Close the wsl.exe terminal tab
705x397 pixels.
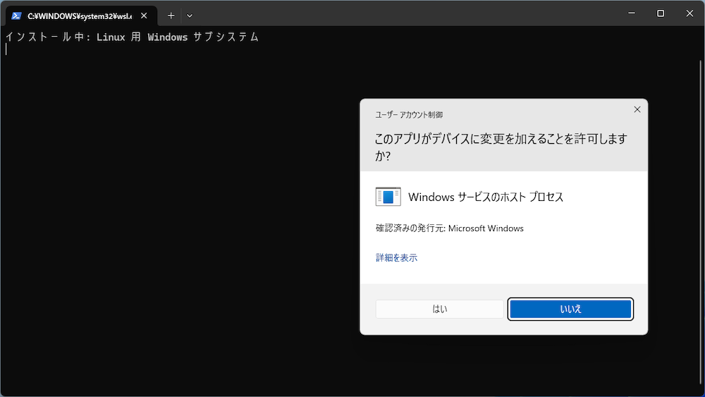pyautogui.click(x=144, y=16)
